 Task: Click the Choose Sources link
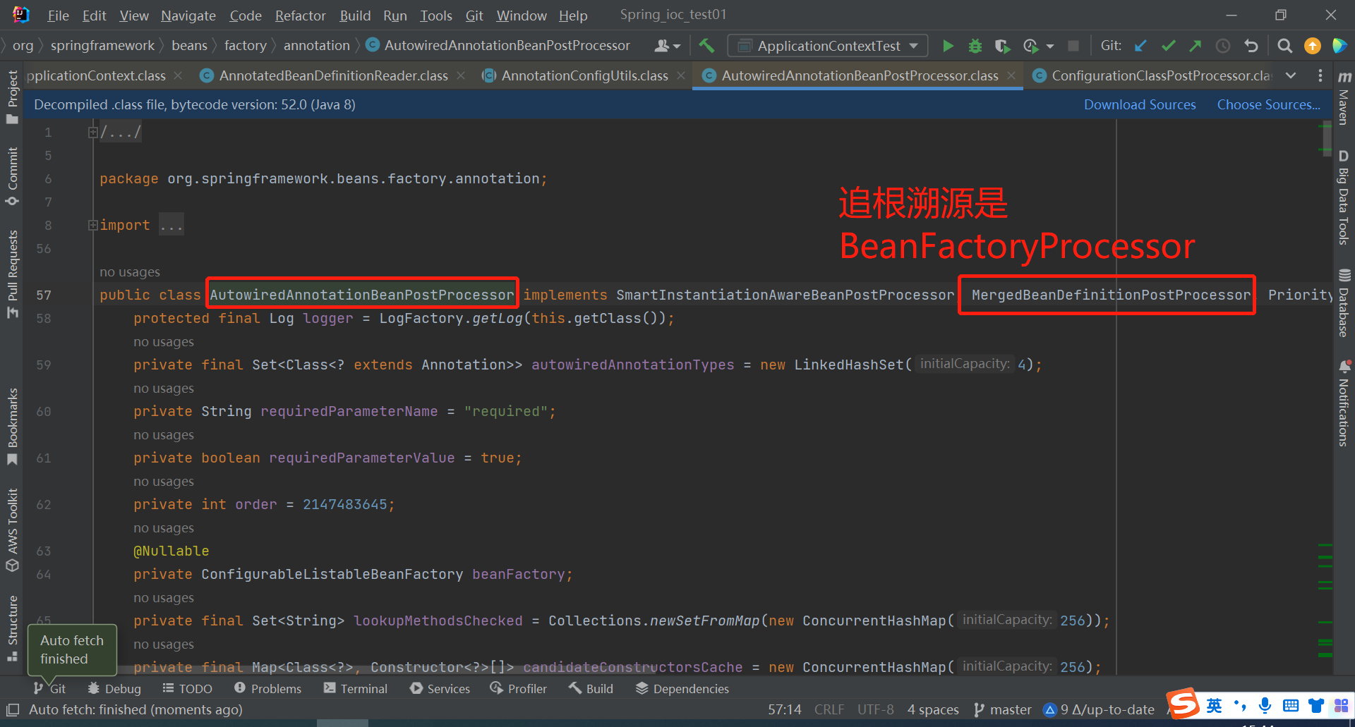tap(1268, 104)
